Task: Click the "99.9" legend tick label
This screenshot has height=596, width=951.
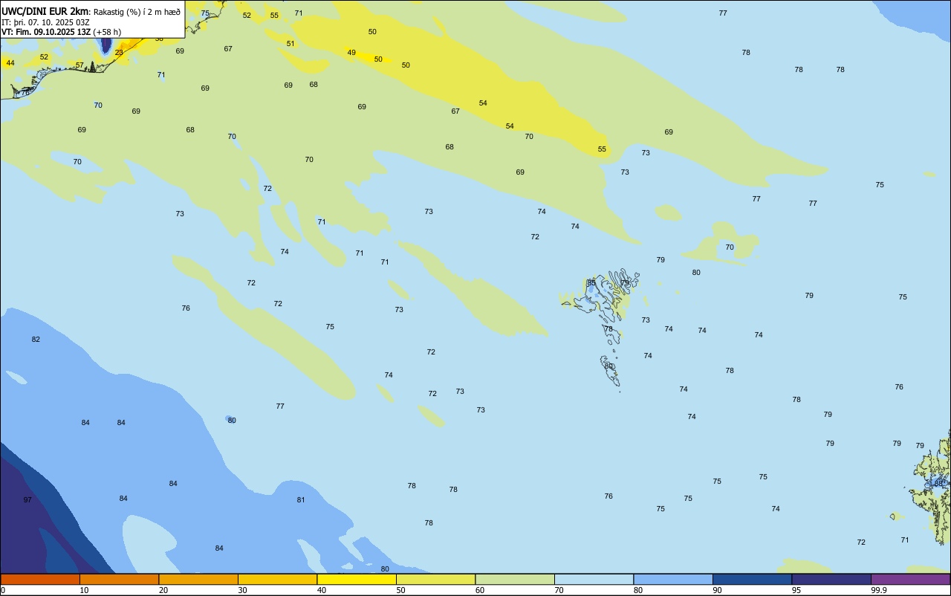Action: pyautogui.click(x=879, y=590)
